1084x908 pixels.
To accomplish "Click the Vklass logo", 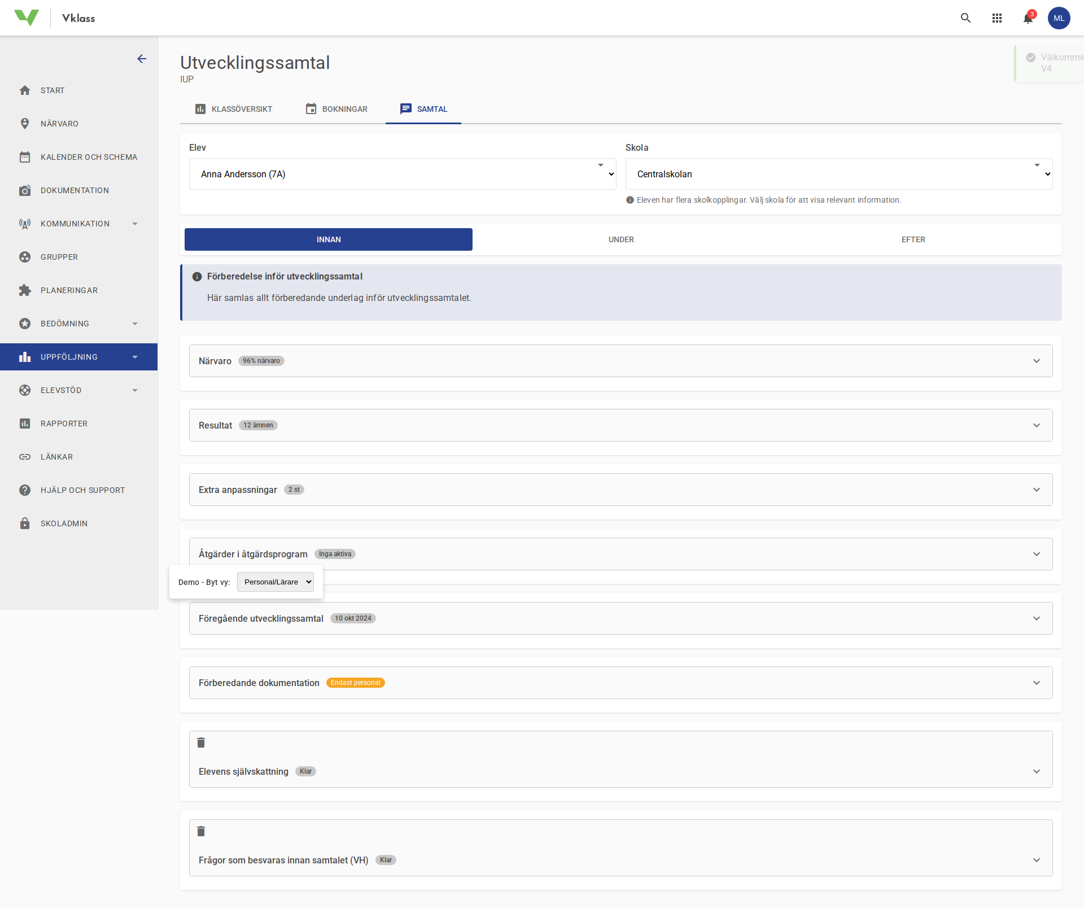I will pos(27,18).
